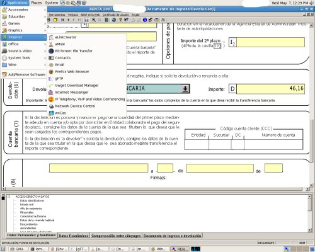The height and width of the screenshot is (252, 315).
Task: Click the zoom in magnifier toolbar icon
Action: coord(94,20)
